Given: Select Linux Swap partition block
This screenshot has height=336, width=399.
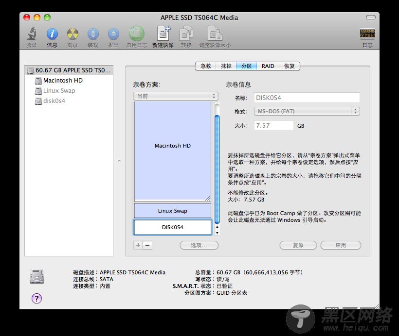Looking at the screenshot, I should (173, 211).
